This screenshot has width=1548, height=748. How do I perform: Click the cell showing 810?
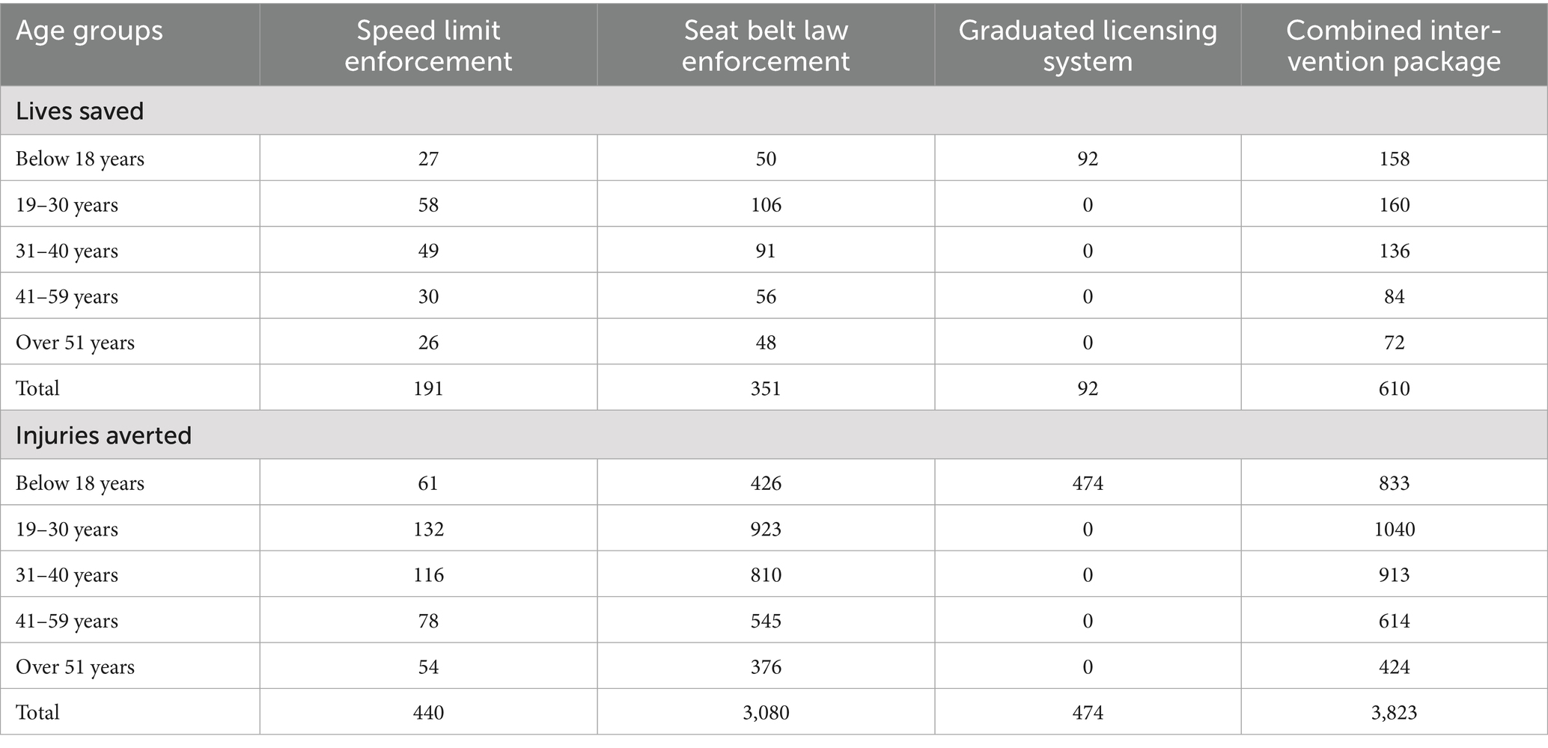[x=766, y=574]
